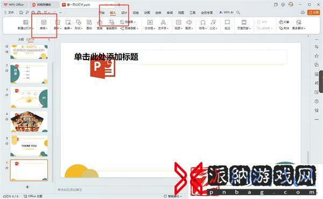Click the three-dot more icon in right sidebar
This screenshot has height=199, width=323.
tap(317, 120)
